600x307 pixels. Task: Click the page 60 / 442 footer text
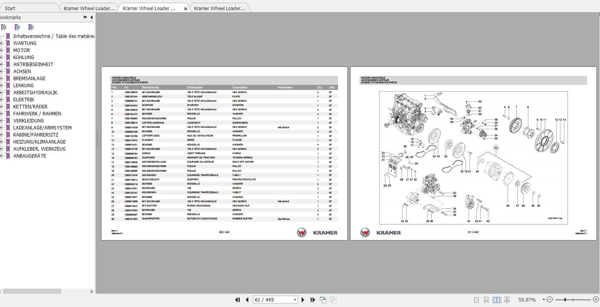point(224,232)
